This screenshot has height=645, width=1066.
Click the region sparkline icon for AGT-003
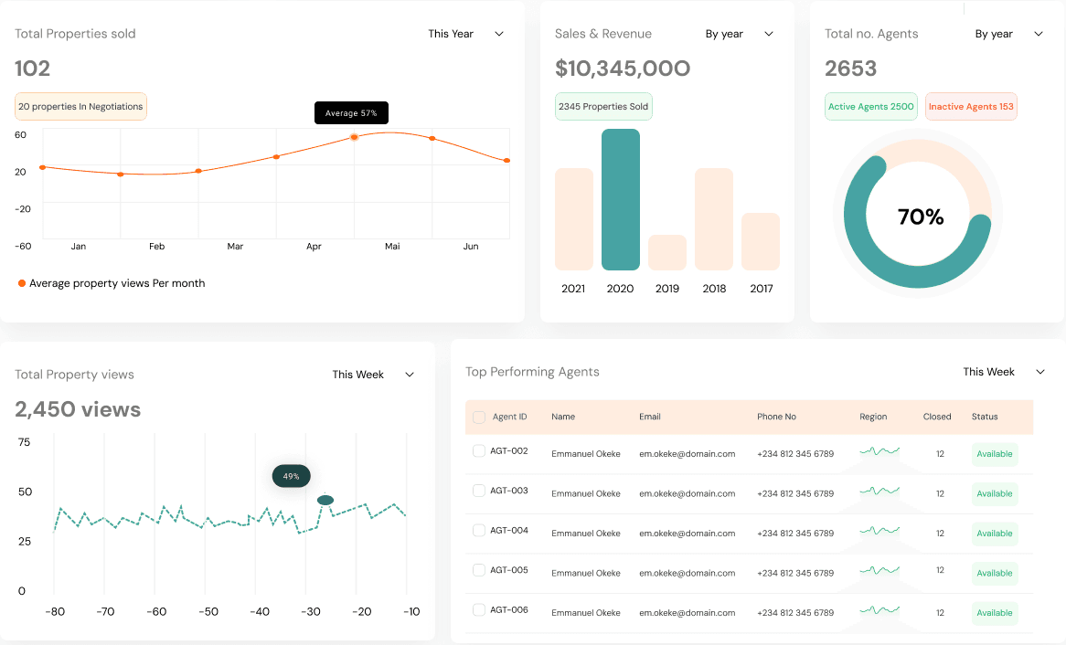[x=879, y=491]
